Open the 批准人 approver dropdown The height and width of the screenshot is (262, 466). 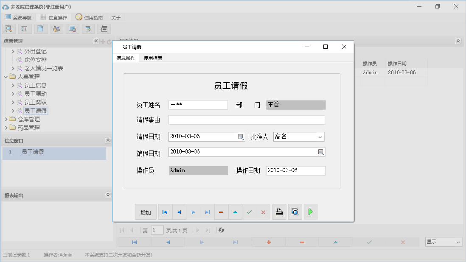point(320,137)
